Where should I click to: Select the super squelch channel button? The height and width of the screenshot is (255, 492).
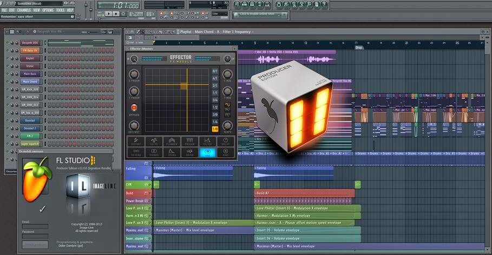30,144
